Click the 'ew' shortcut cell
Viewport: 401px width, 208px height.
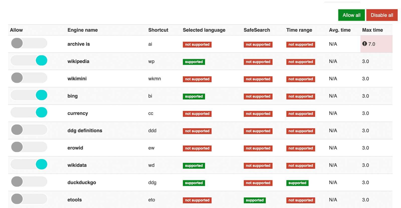151,148
